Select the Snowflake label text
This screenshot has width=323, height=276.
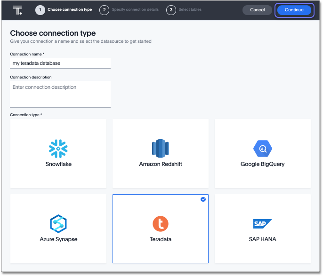coord(58,164)
